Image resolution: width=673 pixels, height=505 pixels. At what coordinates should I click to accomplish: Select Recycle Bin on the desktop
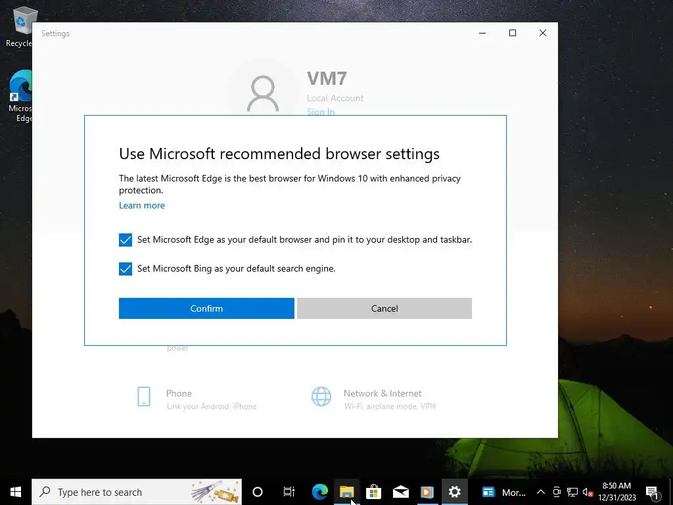click(x=20, y=26)
